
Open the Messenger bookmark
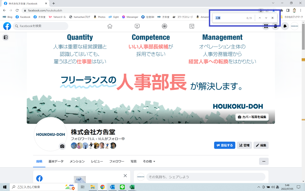pos(130,17)
